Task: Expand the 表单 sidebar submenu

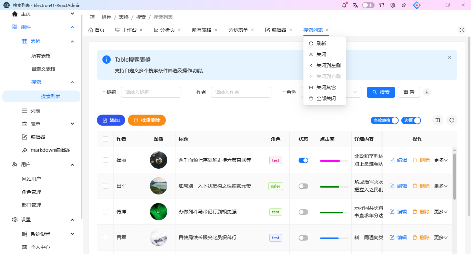Action: pyautogui.click(x=72, y=124)
